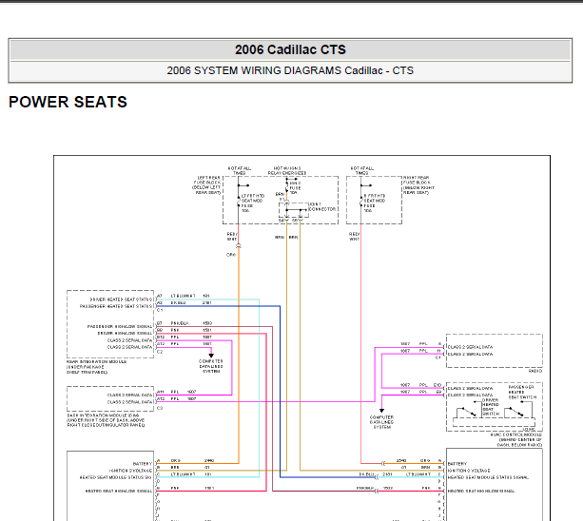Screen dimensions: 583x521
Task: Select the '2006 SYSTEM WIRING DIAGRAMS Cadillac - CTS' subtitle
Action: [x=290, y=70]
